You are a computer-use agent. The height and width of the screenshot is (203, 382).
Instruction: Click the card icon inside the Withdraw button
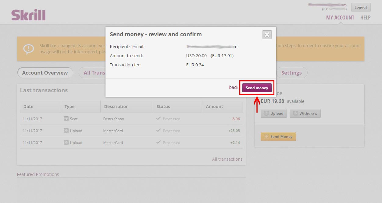tap(295, 113)
